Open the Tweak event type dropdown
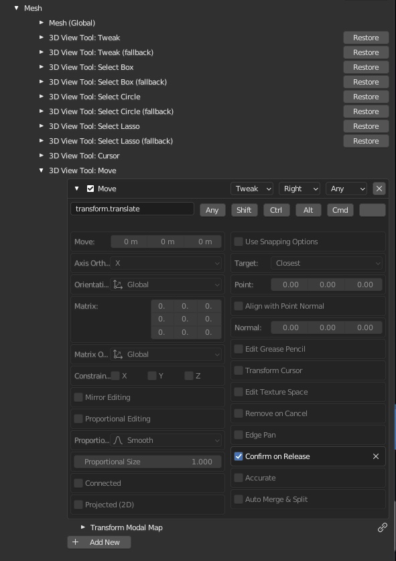The image size is (396, 561). click(x=252, y=189)
